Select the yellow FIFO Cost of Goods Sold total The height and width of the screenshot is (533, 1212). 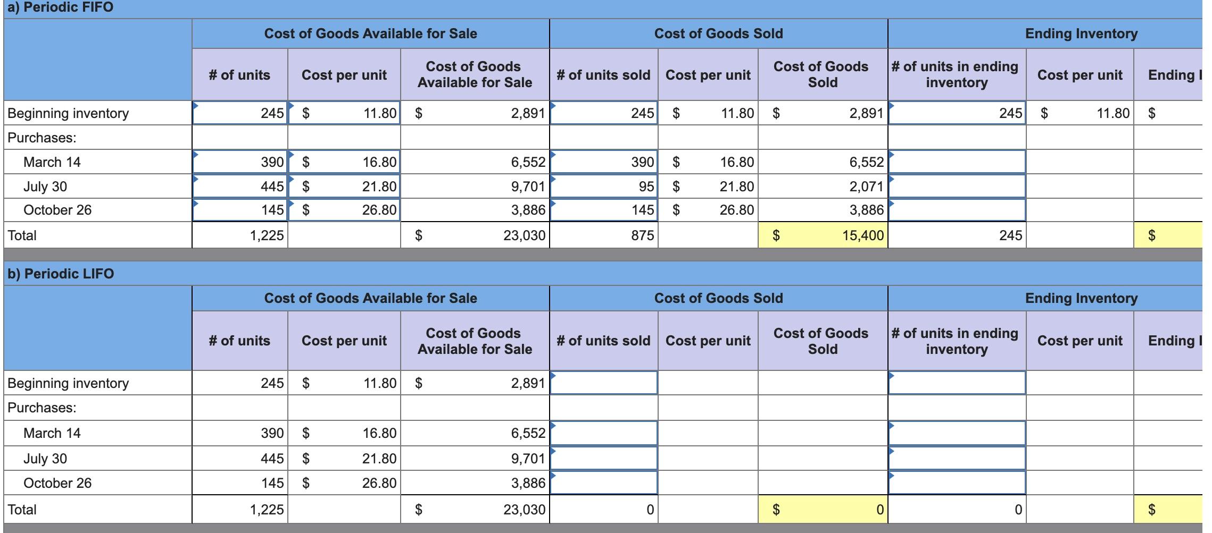(822, 234)
